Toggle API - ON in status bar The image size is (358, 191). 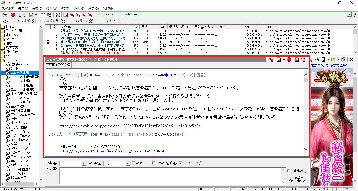(238, 189)
